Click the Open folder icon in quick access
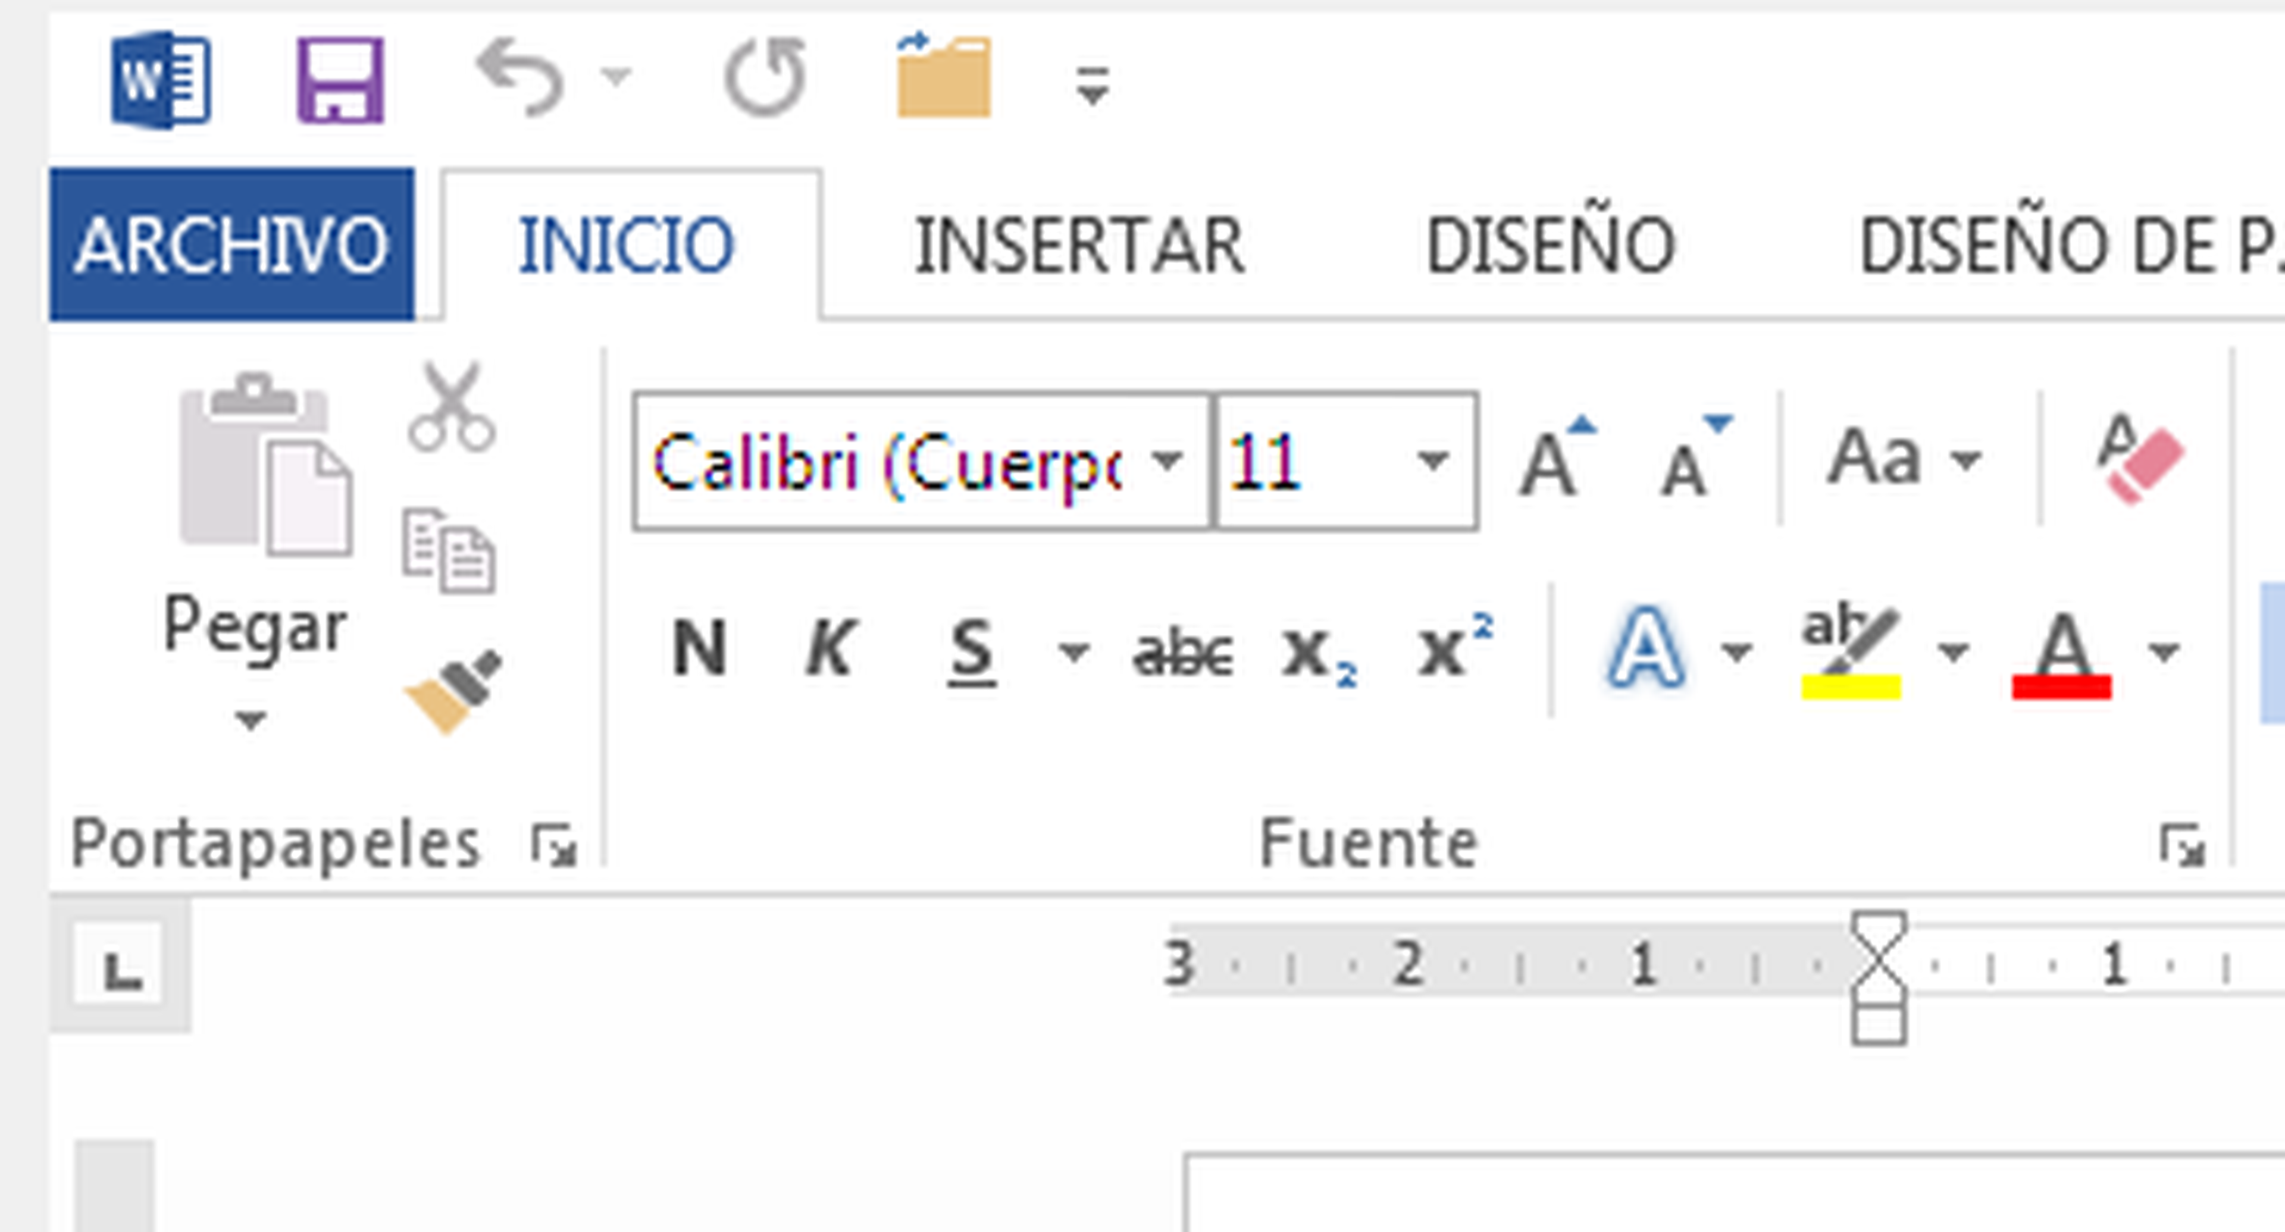The height and width of the screenshot is (1232, 2285). pyautogui.click(x=943, y=78)
